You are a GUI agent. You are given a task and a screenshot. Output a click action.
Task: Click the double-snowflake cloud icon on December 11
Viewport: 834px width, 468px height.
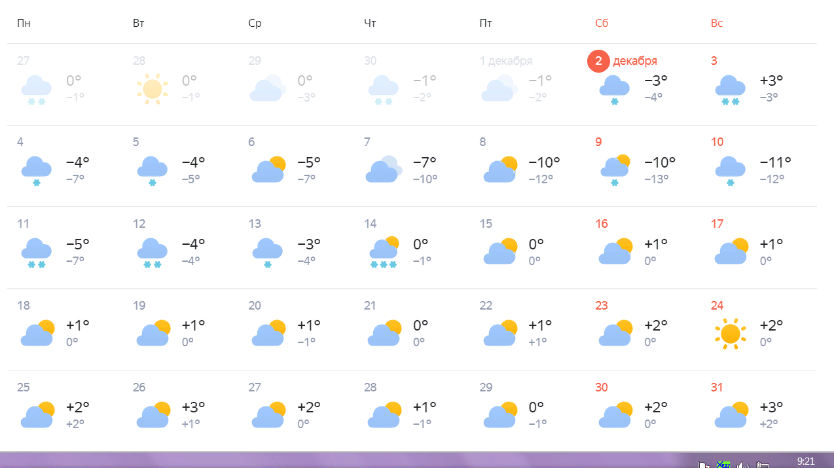(x=37, y=253)
